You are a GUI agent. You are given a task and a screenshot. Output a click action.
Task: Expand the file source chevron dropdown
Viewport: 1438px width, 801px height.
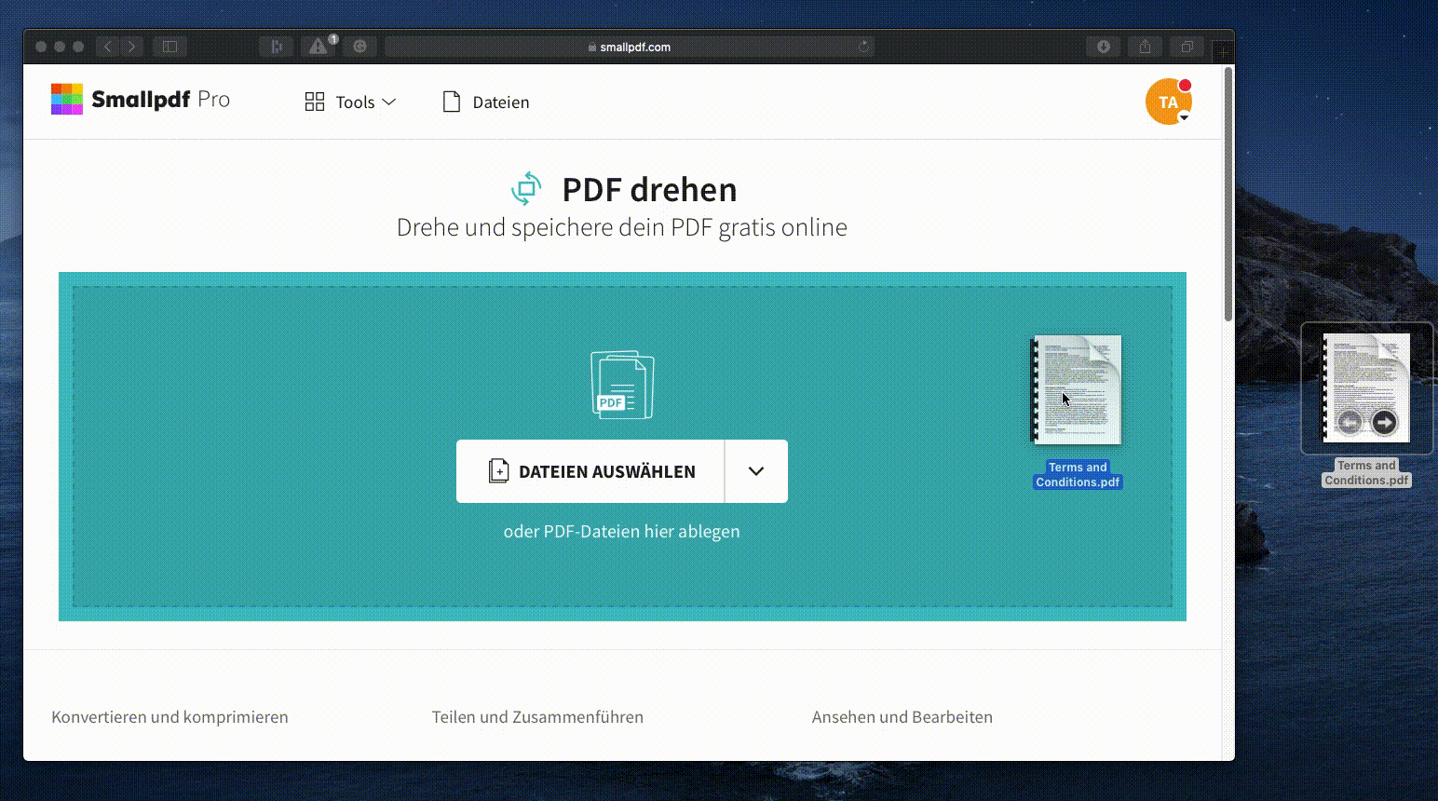tap(756, 471)
